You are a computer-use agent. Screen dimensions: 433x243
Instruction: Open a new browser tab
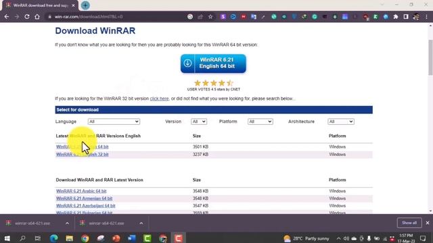click(x=85, y=5)
